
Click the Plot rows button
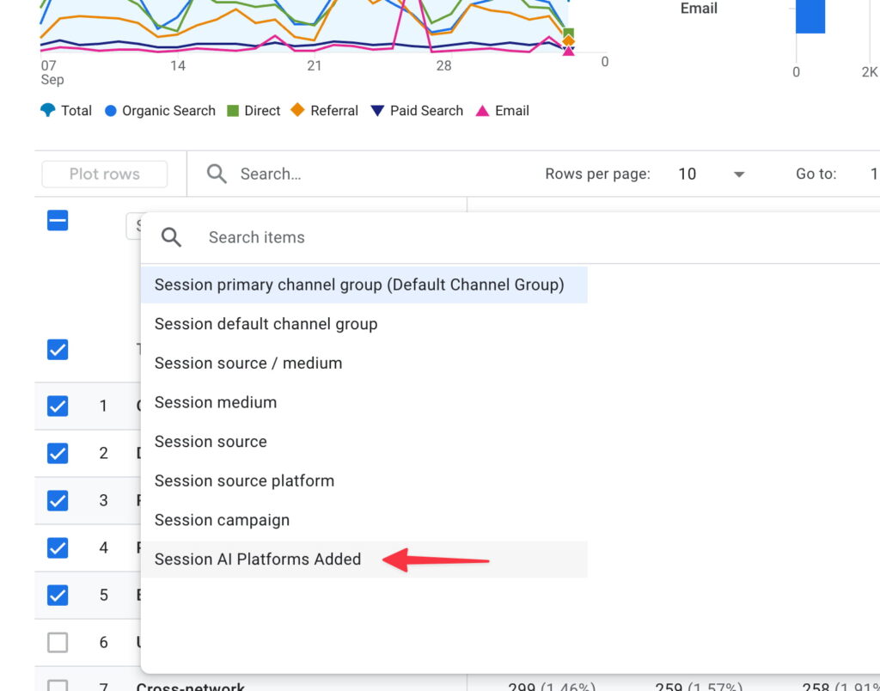(104, 174)
